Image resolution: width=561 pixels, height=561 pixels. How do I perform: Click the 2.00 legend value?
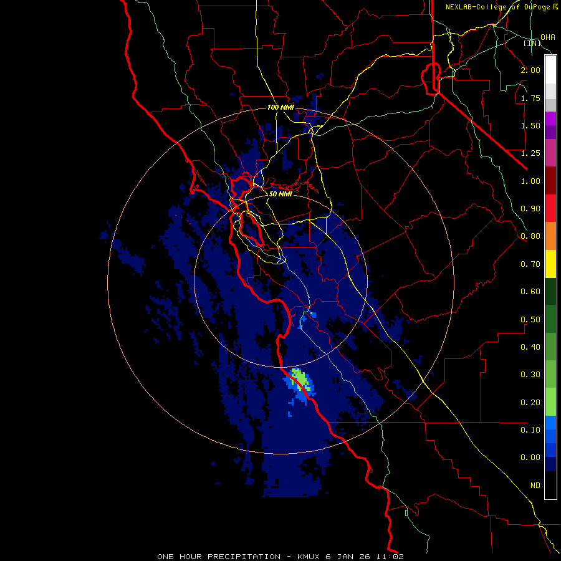click(x=530, y=70)
